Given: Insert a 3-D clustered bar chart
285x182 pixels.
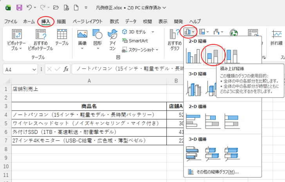Looking at the screenshot, I should [x=194, y=153].
